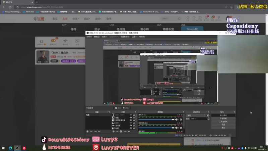Mute the 麦克风/Aux mixer channel
Viewport: 268px width, 151px height.
pyautogui.click(x=177, y=119)
